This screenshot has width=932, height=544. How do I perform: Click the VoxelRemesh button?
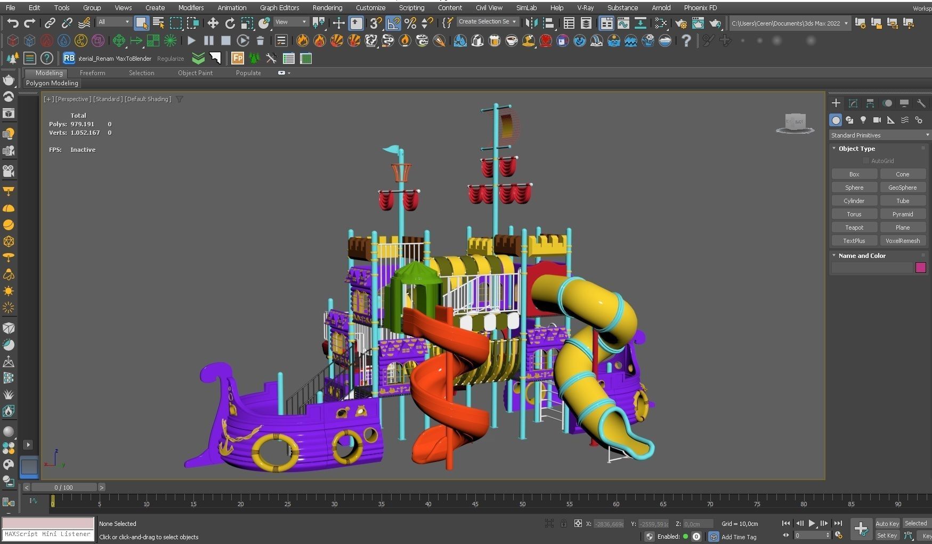coord(903,241)
